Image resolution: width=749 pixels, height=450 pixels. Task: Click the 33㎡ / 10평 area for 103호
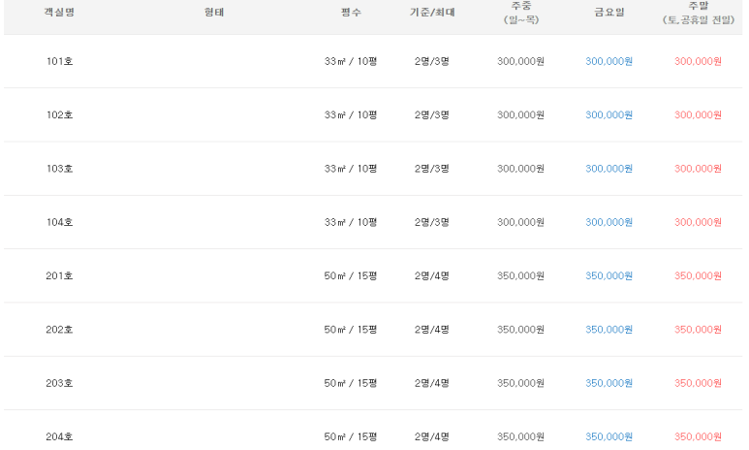[351, 169]
